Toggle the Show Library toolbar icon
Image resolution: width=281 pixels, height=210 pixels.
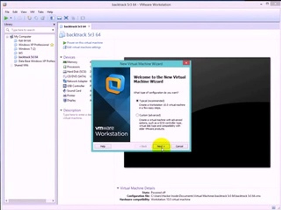pos(52,18)
